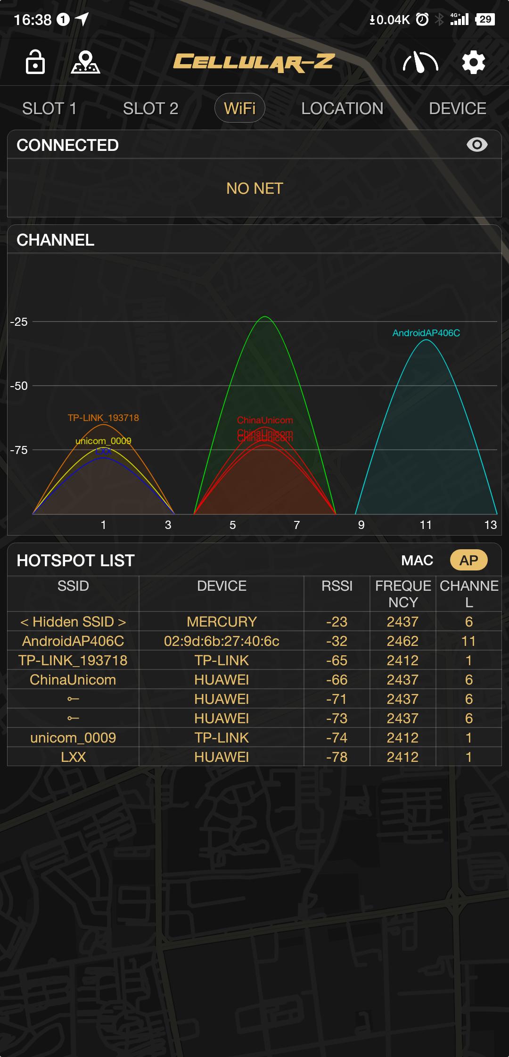Tap the AndroidAP406C label on the chart
Image resolution: width=509 pixels, height=1057 pixels.
[426, 333]
